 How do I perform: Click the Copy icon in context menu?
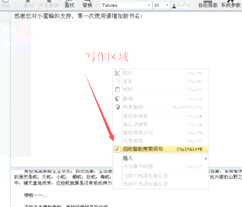coord(117,81)
